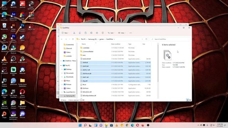This screenshot has width=228, height=128.
Task: Open the View dropdown menu
Action: [122, 33]
